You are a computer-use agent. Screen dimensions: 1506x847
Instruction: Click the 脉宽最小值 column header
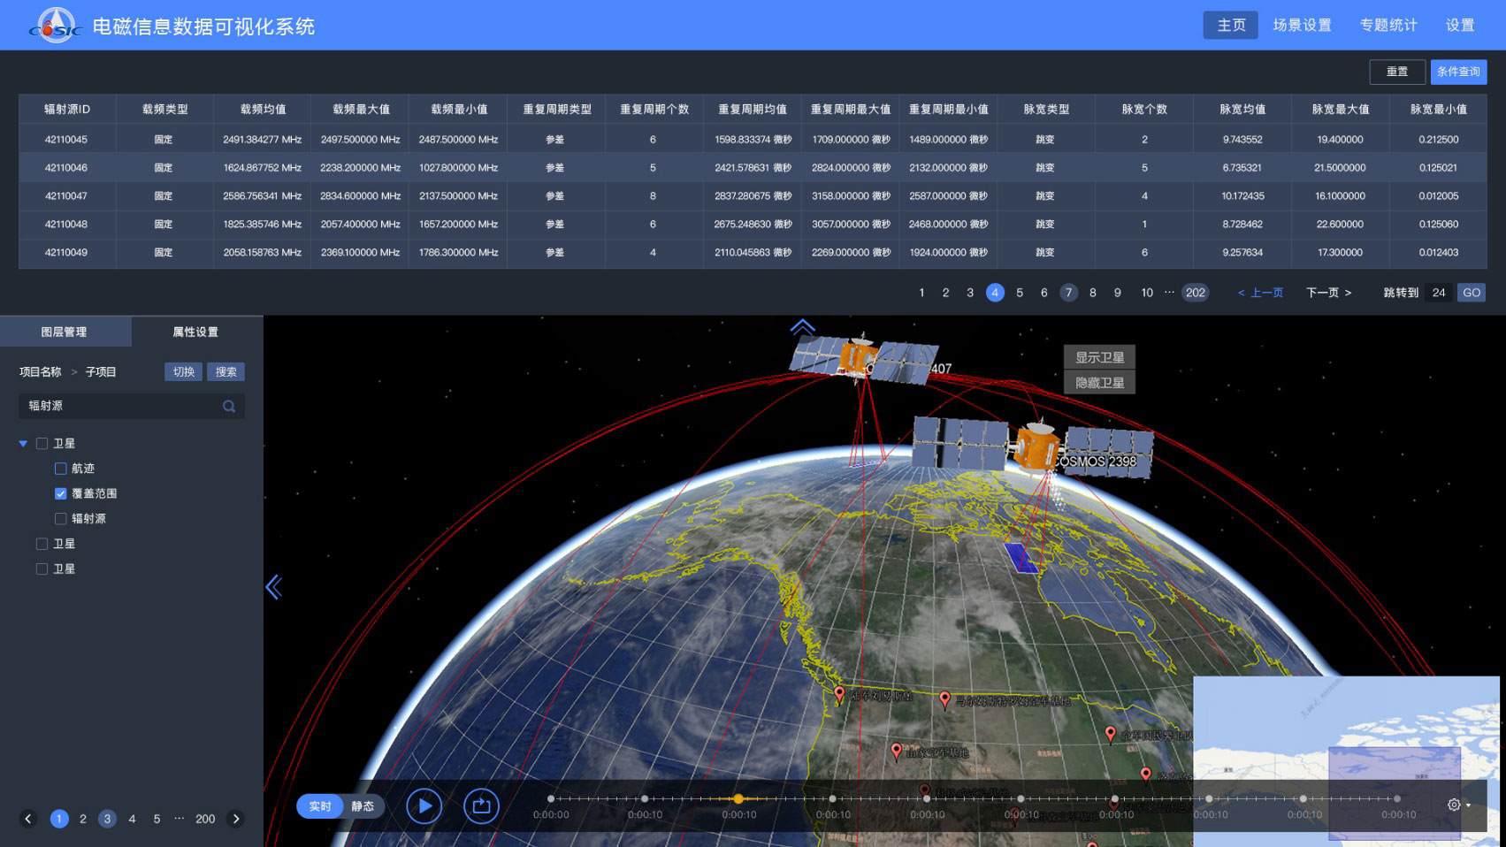click(x=1438, y=110)
